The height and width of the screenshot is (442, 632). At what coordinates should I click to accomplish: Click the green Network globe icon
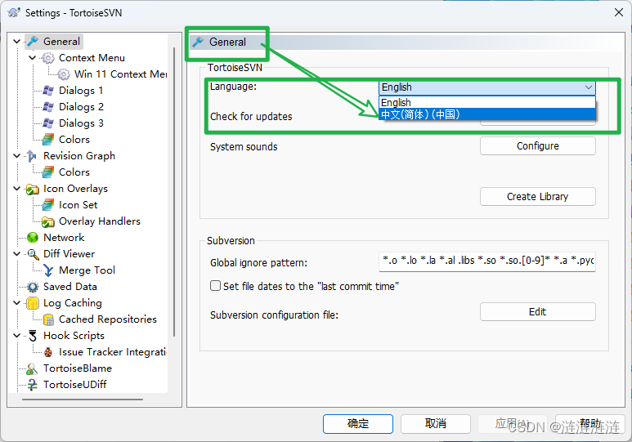[32, 238]
